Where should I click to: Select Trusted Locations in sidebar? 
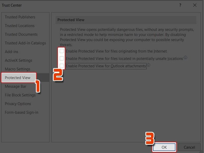tap(20, 26)
